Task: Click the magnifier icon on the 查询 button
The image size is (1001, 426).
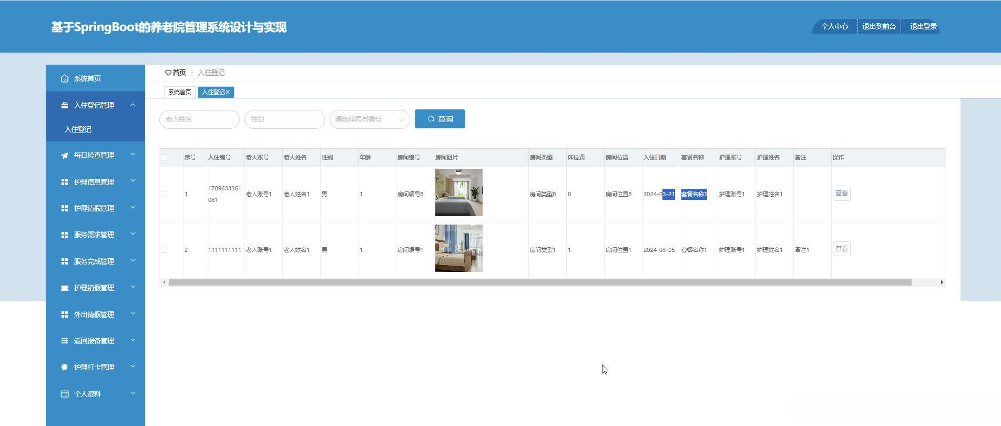Action: pos(431,119)
